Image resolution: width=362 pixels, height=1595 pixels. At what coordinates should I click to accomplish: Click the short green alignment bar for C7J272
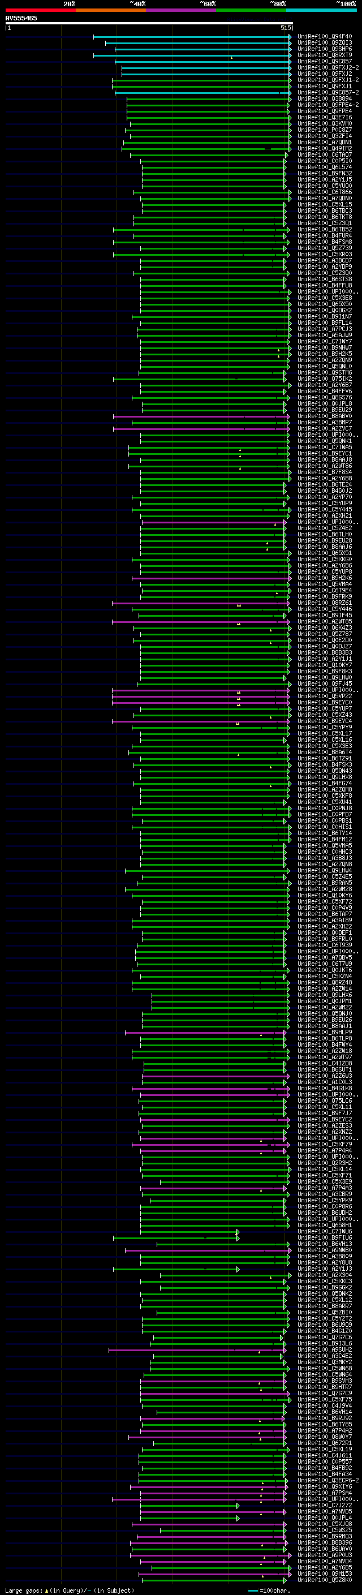(189, 1505)
